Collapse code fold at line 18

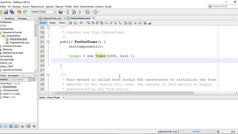tap(48, 28)
